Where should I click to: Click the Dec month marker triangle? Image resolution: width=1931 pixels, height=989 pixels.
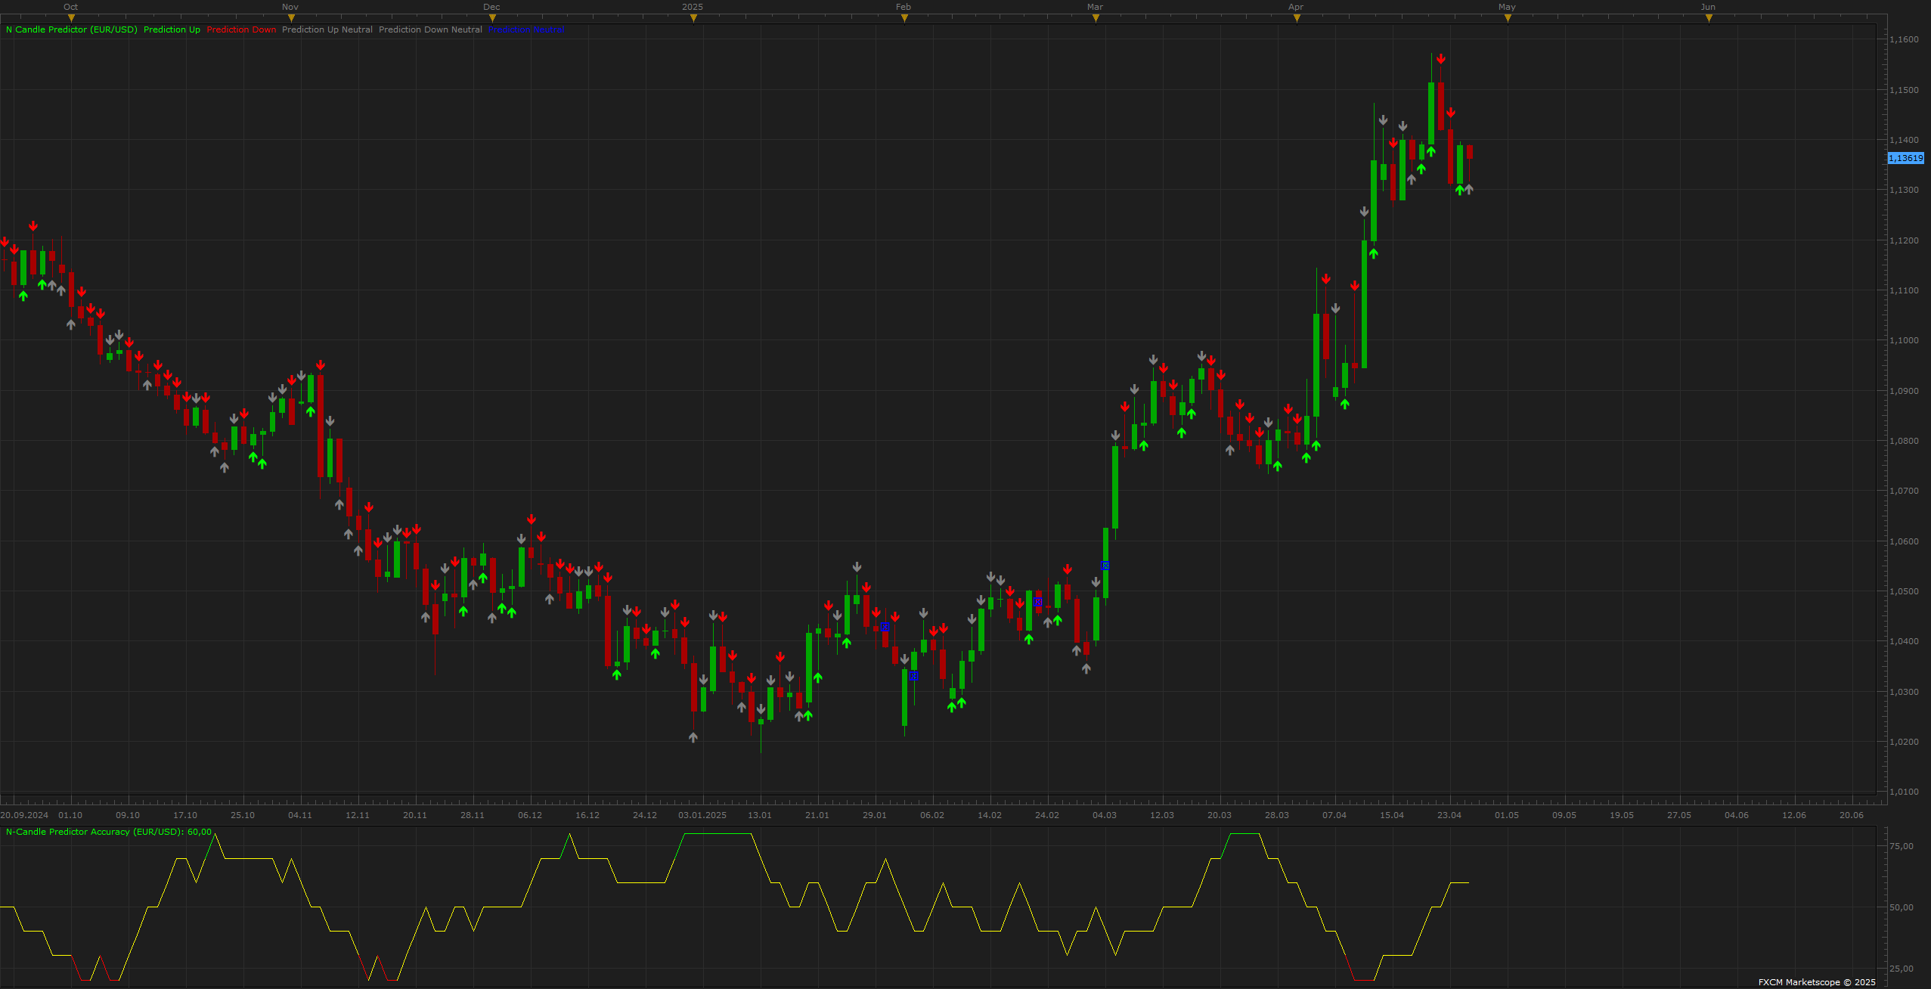(x=492, y=18)
